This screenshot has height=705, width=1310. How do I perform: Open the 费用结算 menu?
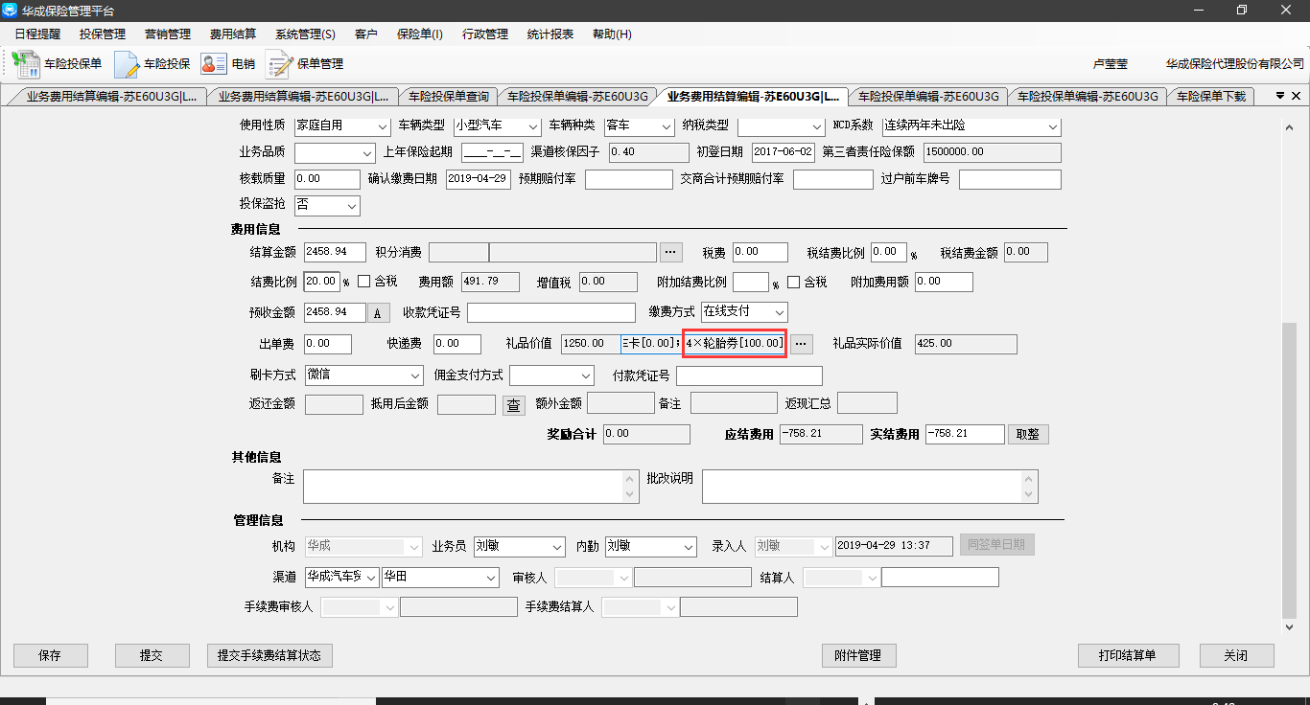point(232,34)
